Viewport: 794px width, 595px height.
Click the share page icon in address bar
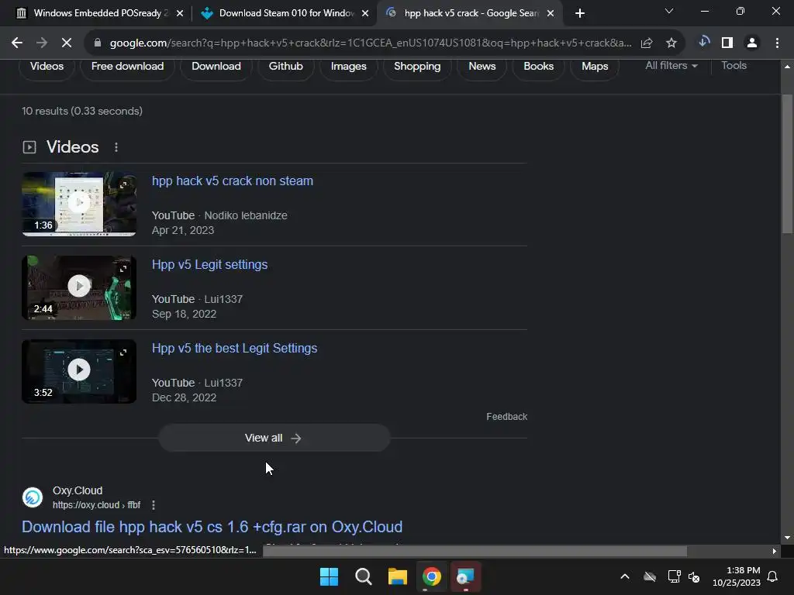pos(647,43)
